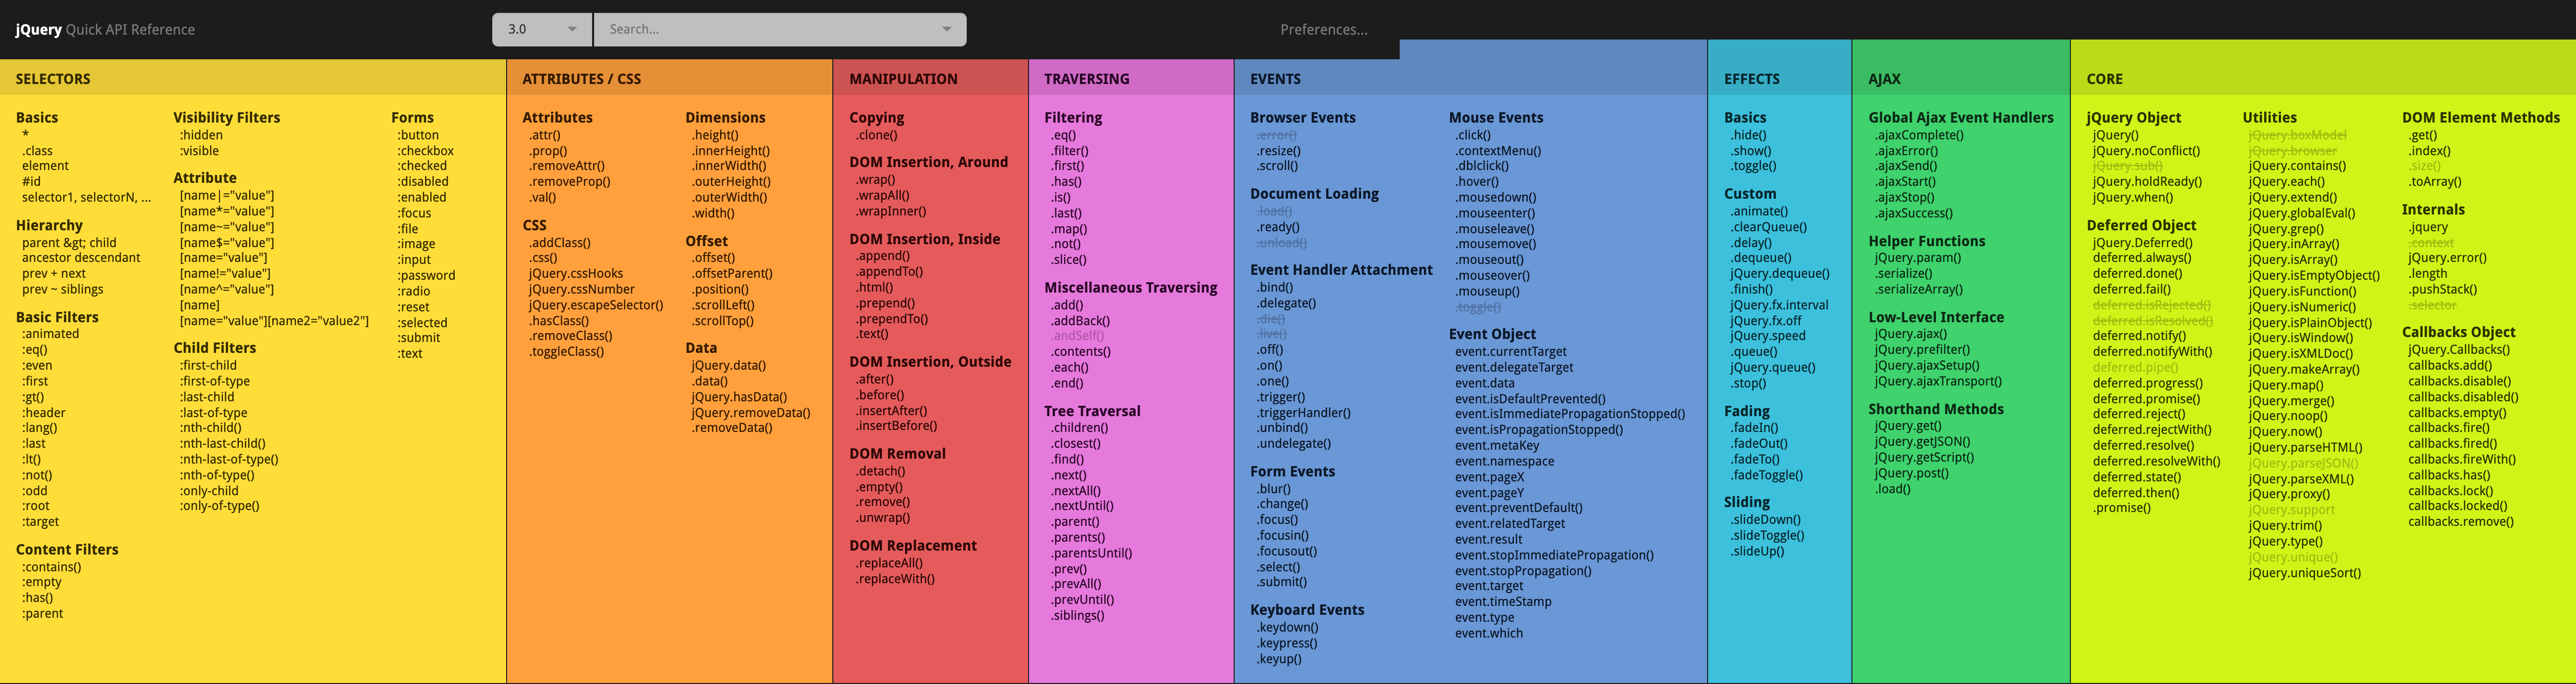Open the .serializeArray() entry
The image size is (2576, 684).
[x=1918, y=290]
